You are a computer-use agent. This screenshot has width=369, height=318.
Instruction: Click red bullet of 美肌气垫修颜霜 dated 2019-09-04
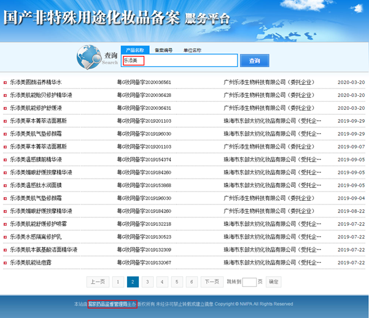coord(5,198)
